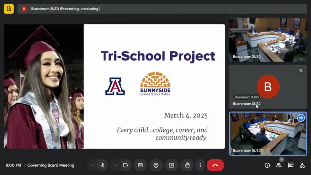The height and width of the screenshot is (175, 311).
Task: Click the red B avatar in presenting banner
Action: tap(24, 9)
